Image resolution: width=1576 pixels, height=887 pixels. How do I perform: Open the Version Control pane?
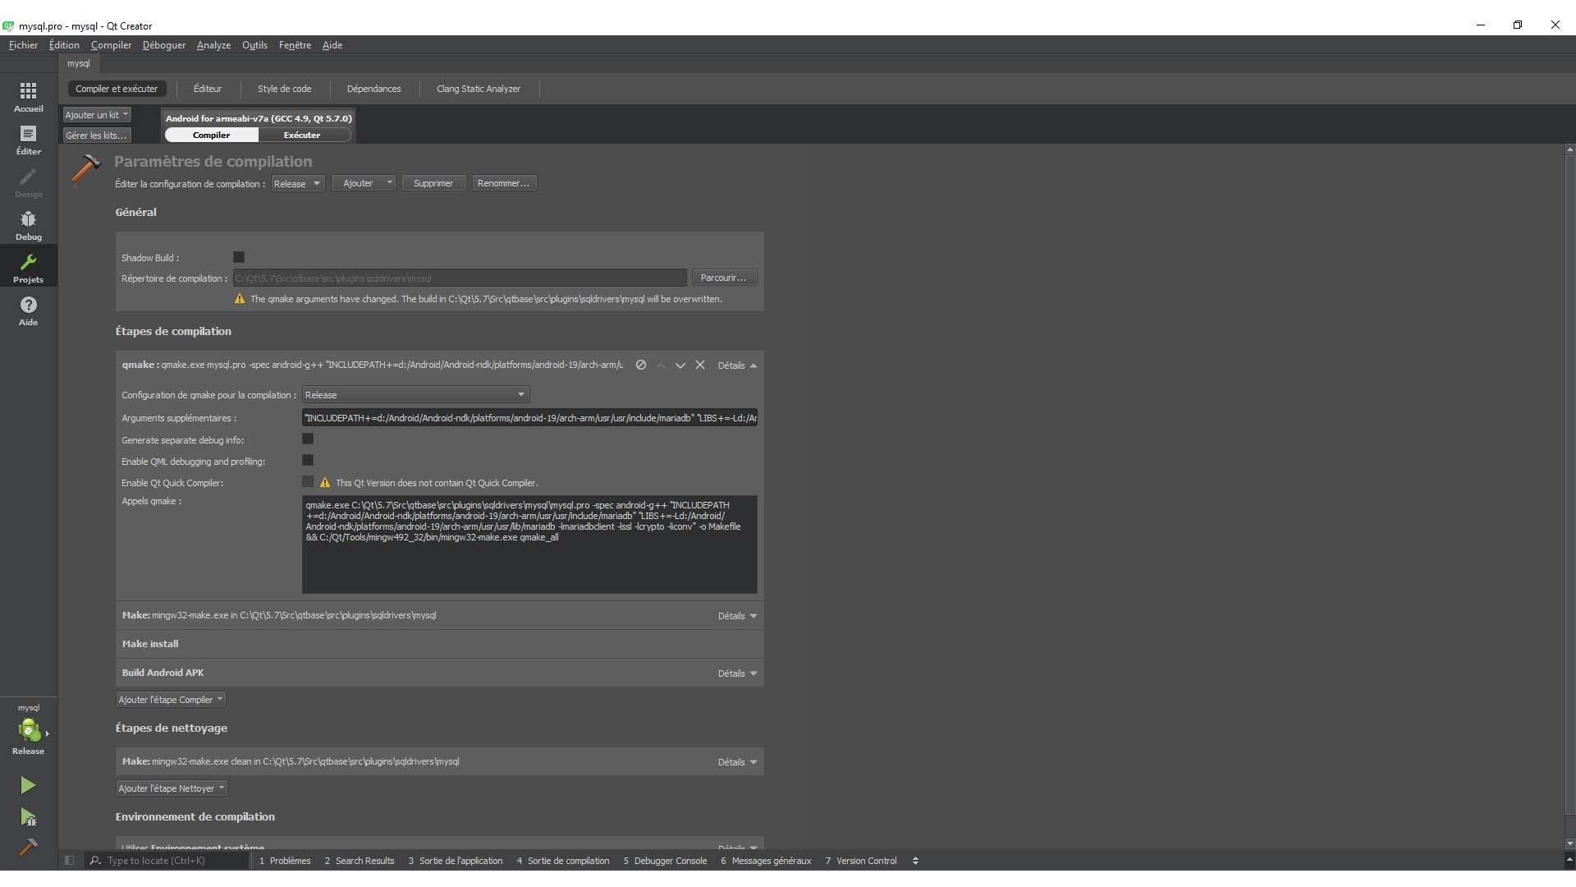(x=861, y=861)
